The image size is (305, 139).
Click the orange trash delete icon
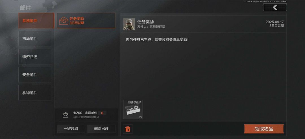tap(128, 129)
